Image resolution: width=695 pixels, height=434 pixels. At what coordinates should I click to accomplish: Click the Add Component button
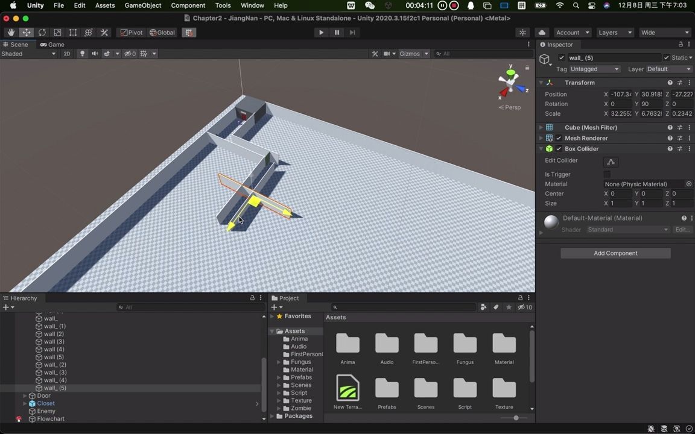[x=615, y=253]
